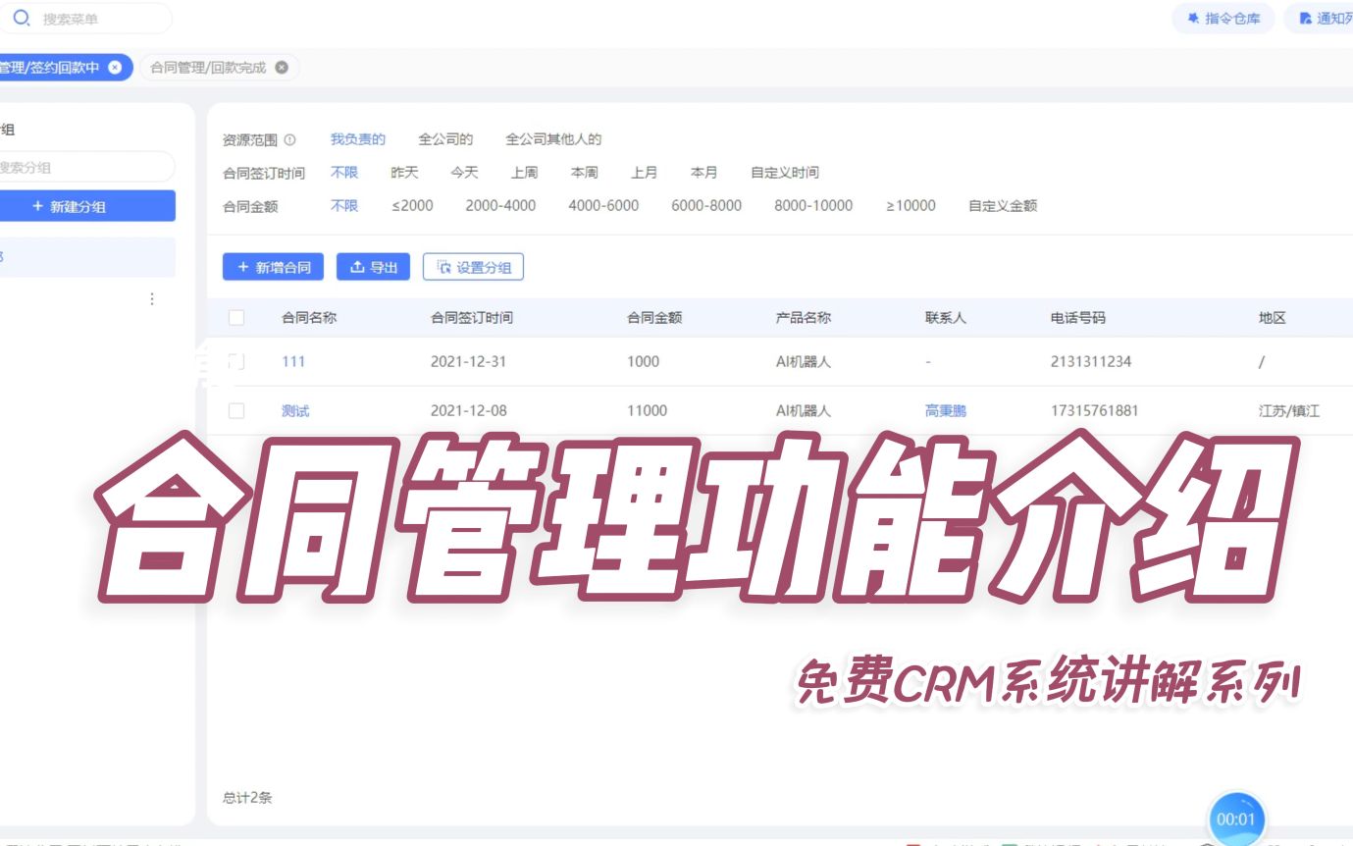1353x846 pixels.
Task: Click amount cell 11000
Action: click(648, 411)
